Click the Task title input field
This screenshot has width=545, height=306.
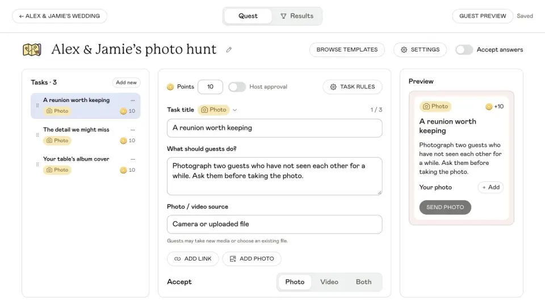click(275, 128)
